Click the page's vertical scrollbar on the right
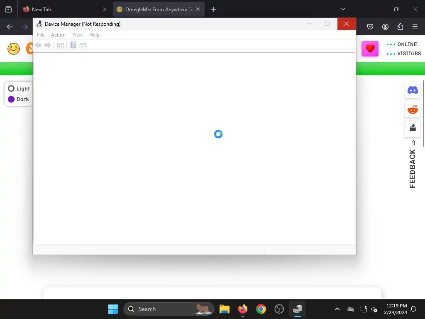The image size is (425, 319). click(423, 113)
